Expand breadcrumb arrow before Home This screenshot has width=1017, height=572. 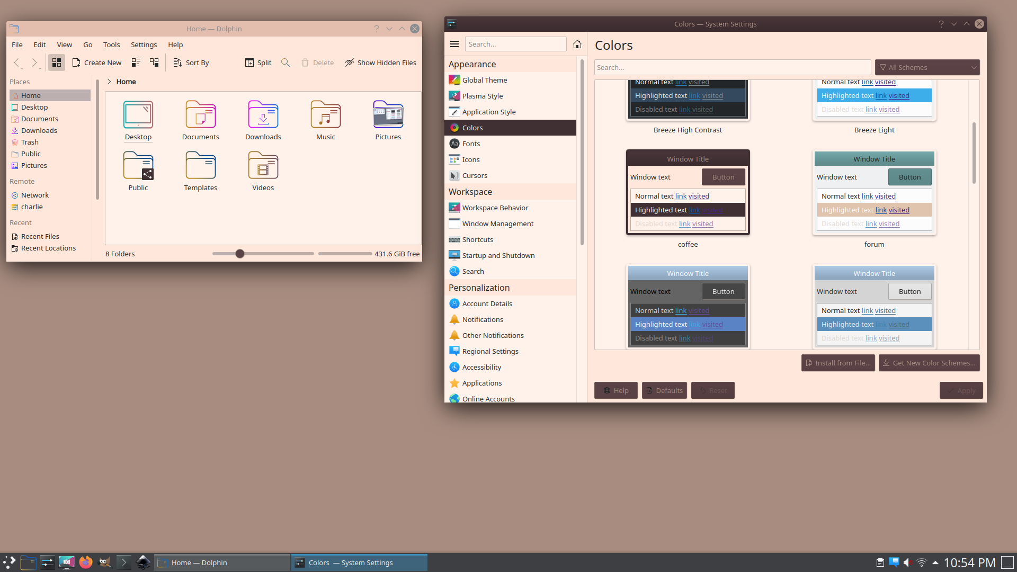click(109, 82)
